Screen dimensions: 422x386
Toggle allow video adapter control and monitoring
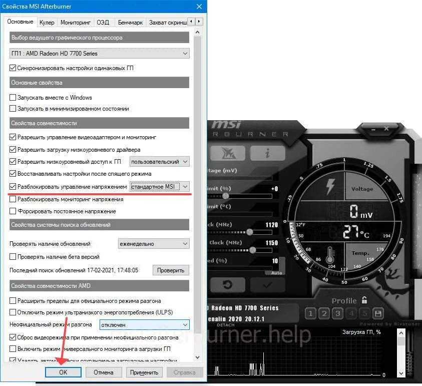[x=13, y=137]
